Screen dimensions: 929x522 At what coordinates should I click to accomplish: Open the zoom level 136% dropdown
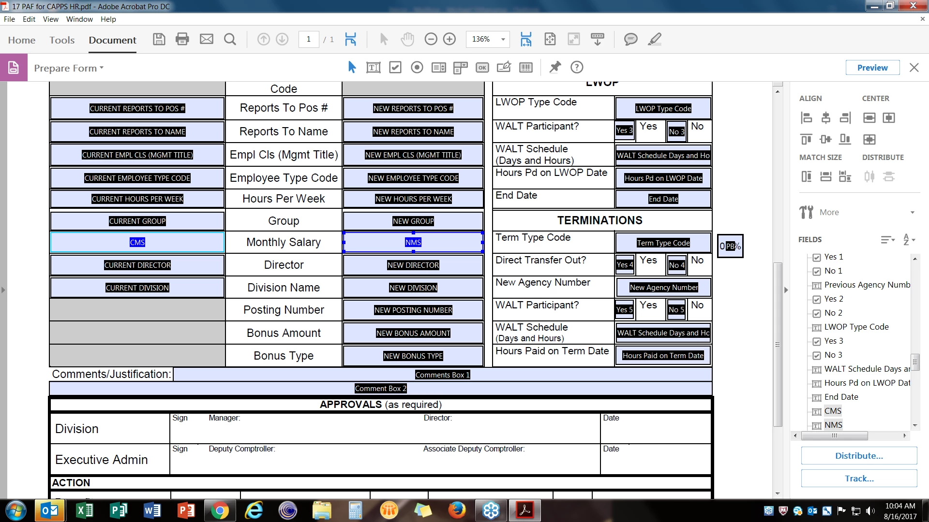click(503, 39)
